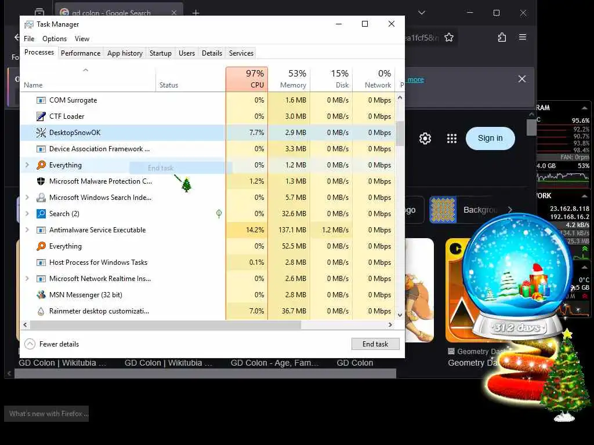
Task: Click the DesktopSnowOK snowflake icon
Action: pyautogui.click(x=41, y=133)
